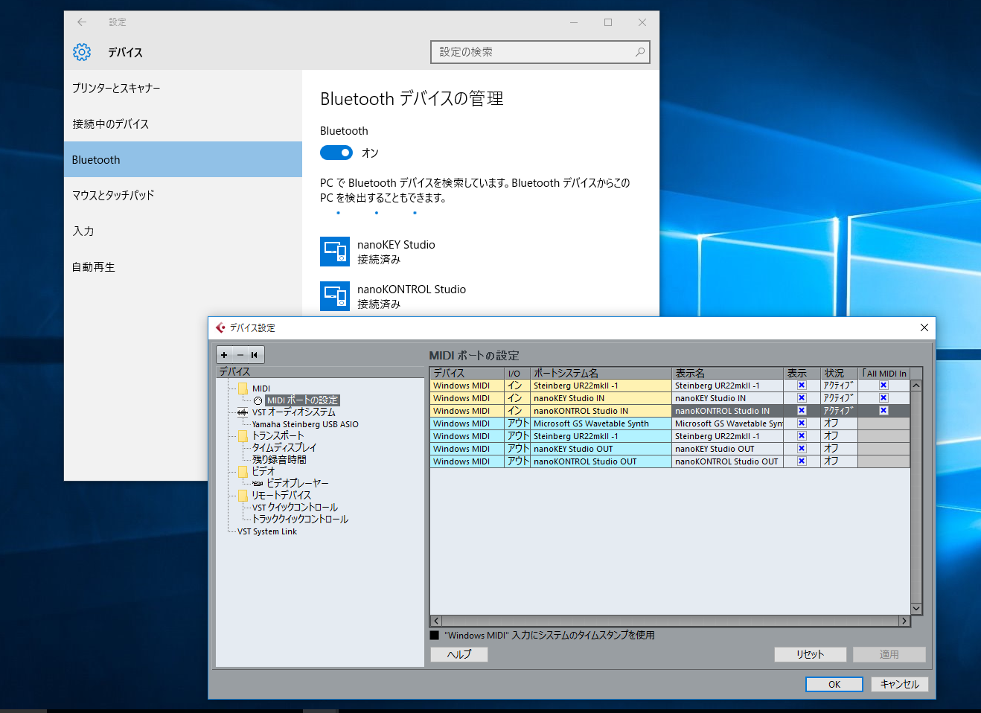Toggle 表示 checkbox for nanoKEY Studio OUT
The image size is (981, 713).
tap(802, 449)
